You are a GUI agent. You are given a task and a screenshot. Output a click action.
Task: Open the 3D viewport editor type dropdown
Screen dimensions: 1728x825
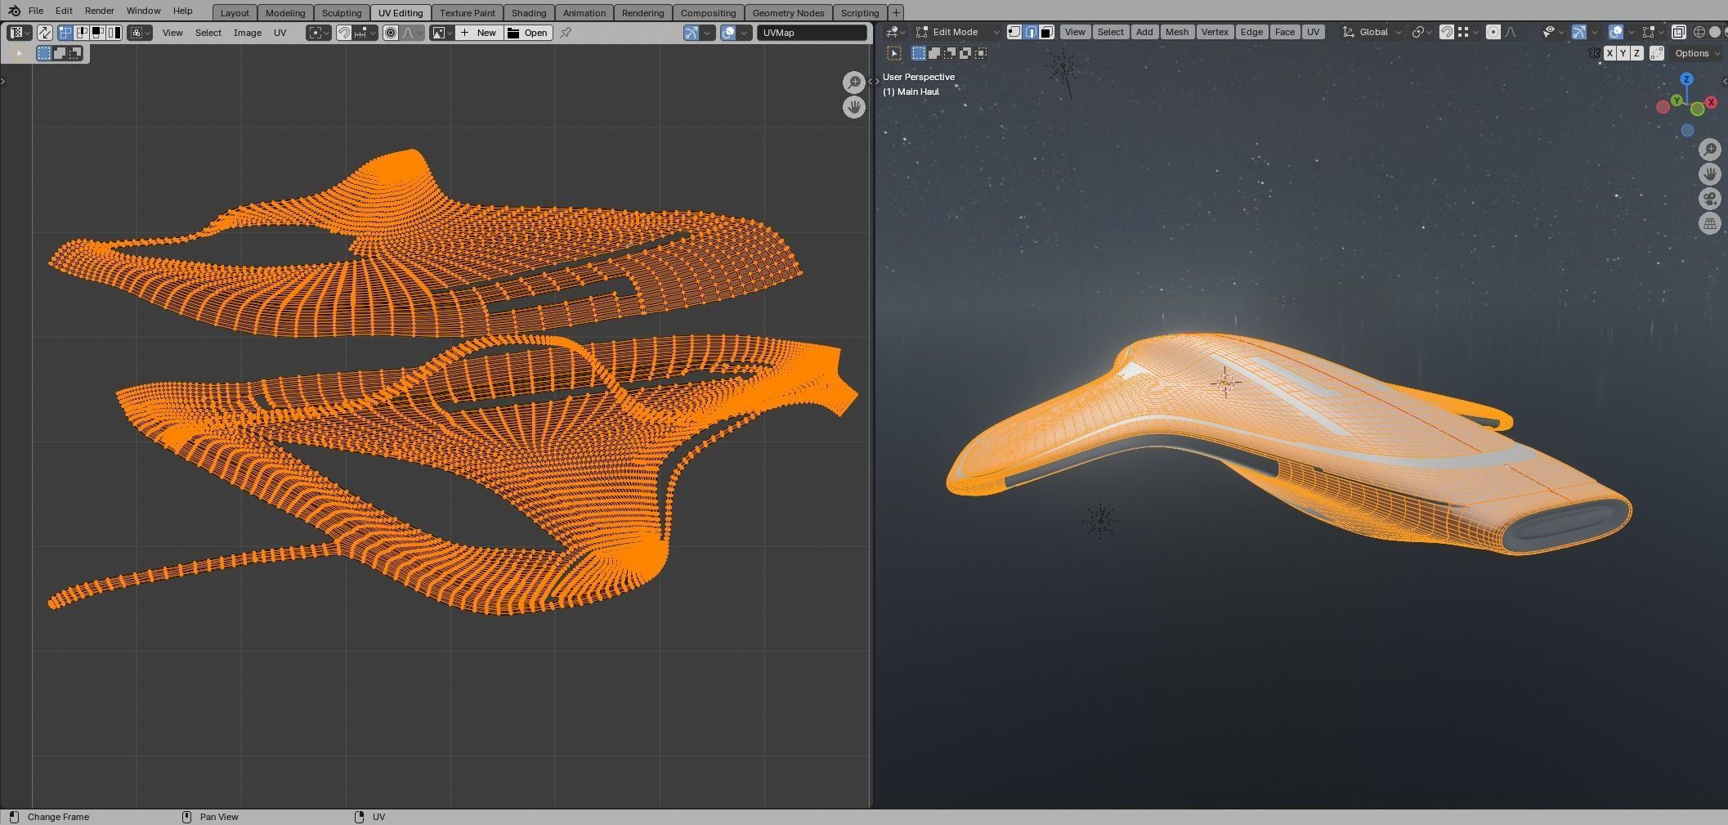click(x=896, y=32)
